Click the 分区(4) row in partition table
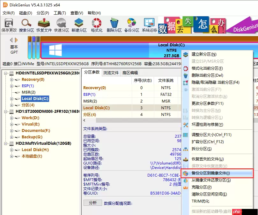 (131, 115)
